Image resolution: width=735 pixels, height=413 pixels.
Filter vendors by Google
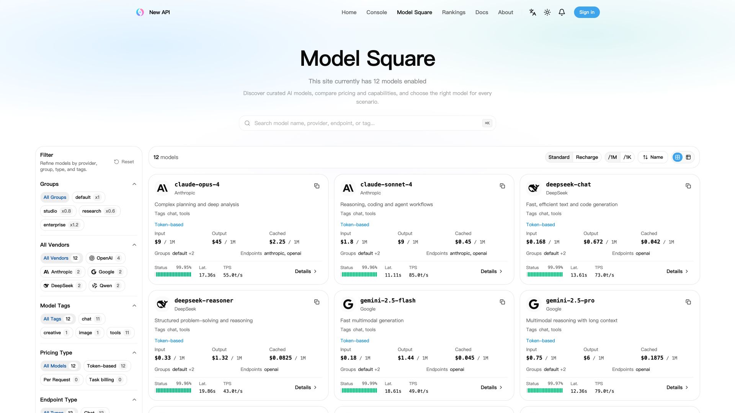[107, 272]
